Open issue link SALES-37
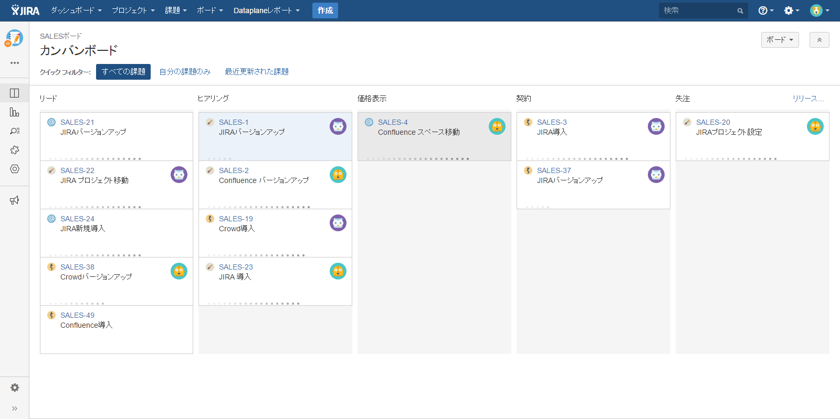 pos(554,170)
